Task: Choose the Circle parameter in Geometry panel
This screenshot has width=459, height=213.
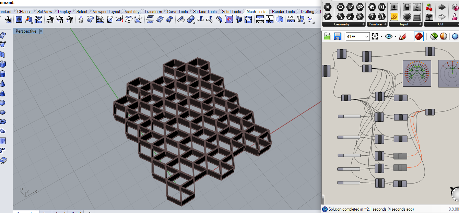Action: [x=341, y=7]
